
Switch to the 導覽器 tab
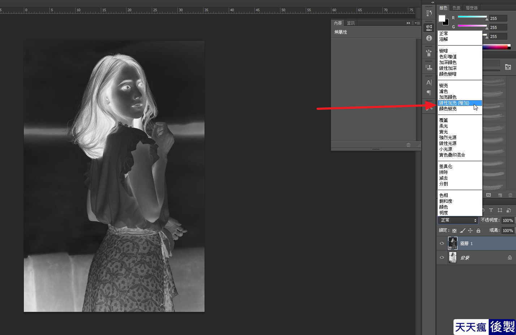[472, 8]
